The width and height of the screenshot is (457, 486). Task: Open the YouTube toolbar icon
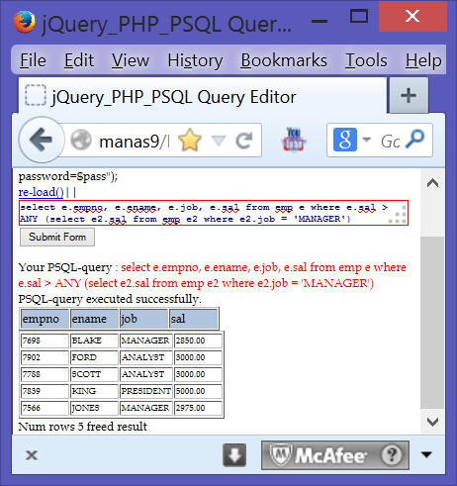click(x=293, y=140)
